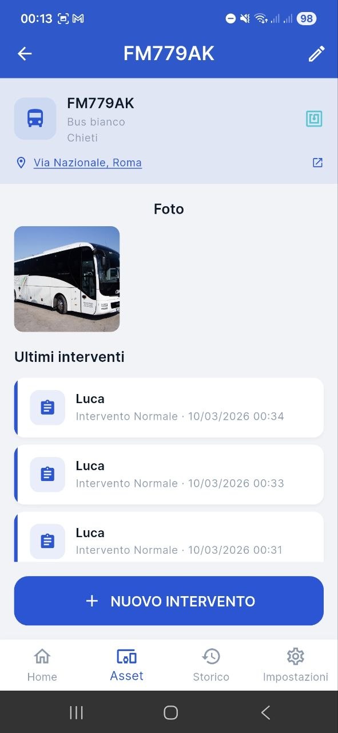Viewport: 338px width, 733px height.
Task: Select the second intervention card from 00:33
Action: (169, 474)
